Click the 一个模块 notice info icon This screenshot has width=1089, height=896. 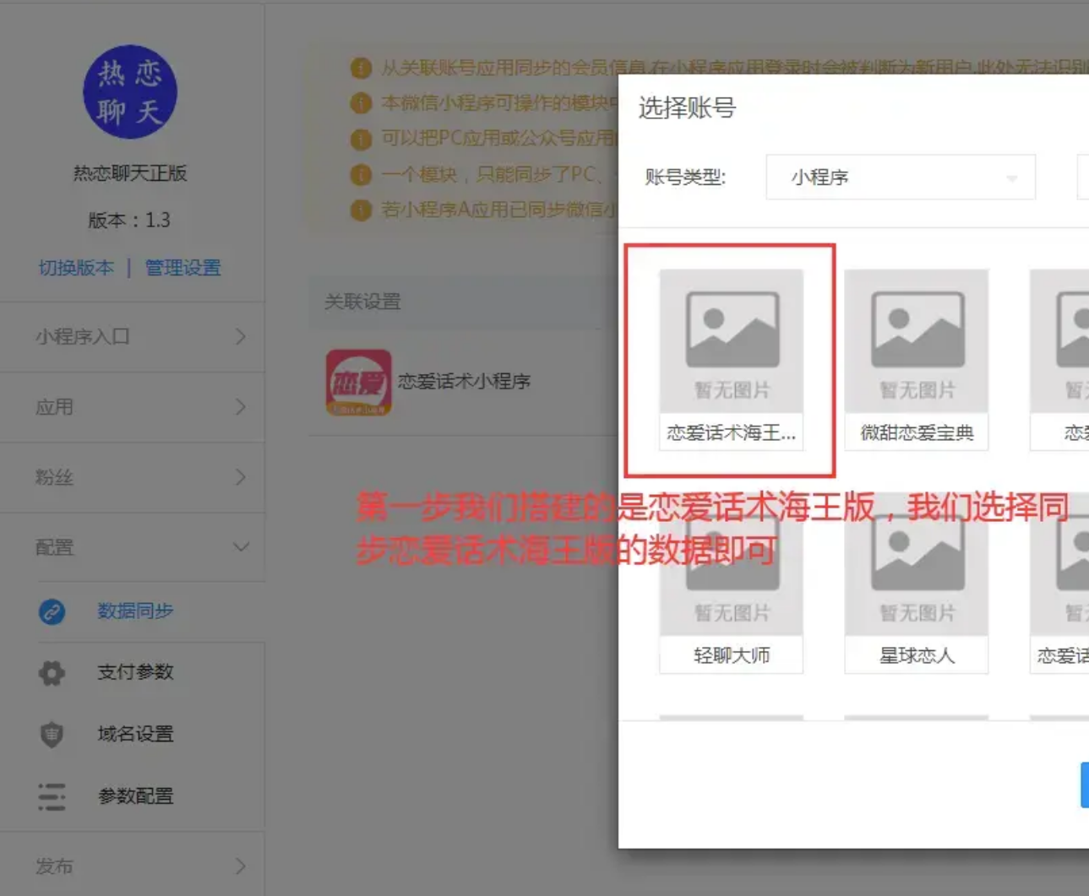(x=361, y=175)
